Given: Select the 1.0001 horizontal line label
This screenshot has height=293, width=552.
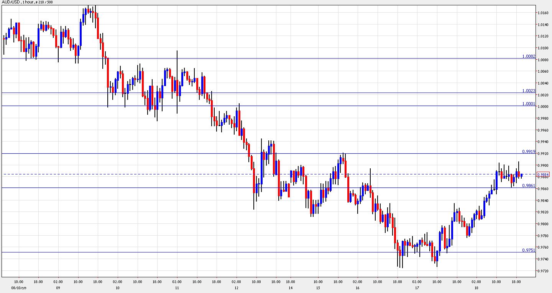Looking at the screenshot, I should (x=528, y=104).
